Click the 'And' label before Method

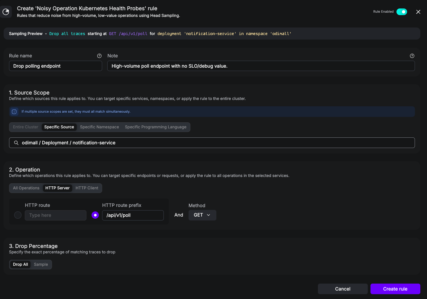point(179,215)
